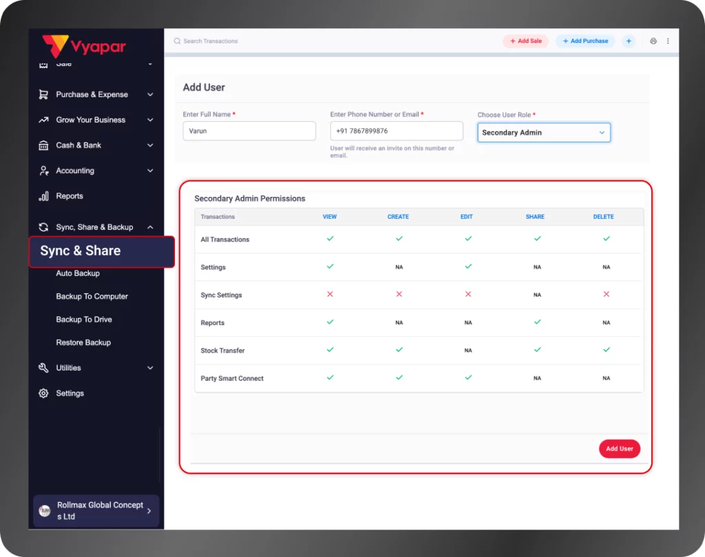Toggle View cross for Sync Settings
Image resolution: width=705 pixels, height=557 pixels.
330,294
